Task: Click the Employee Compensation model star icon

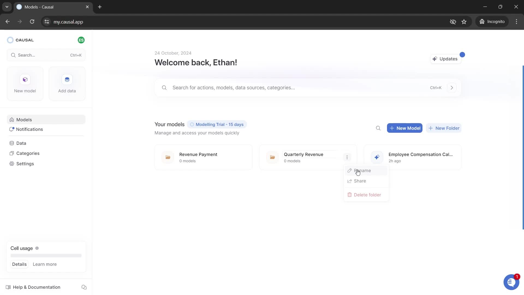Action: coord(377,157)
